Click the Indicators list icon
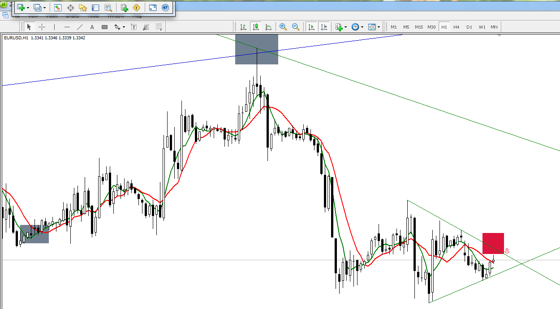560x309 pixels. pos(339,27)
